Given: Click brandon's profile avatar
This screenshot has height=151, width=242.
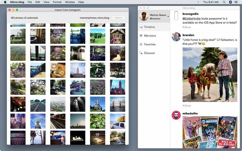Looking at the screenshot, I should coord(176,37).
